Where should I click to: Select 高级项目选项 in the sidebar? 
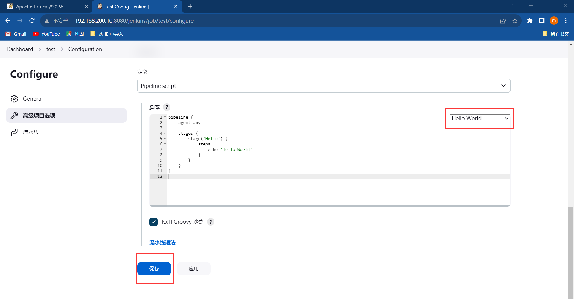tap(66, 116)
